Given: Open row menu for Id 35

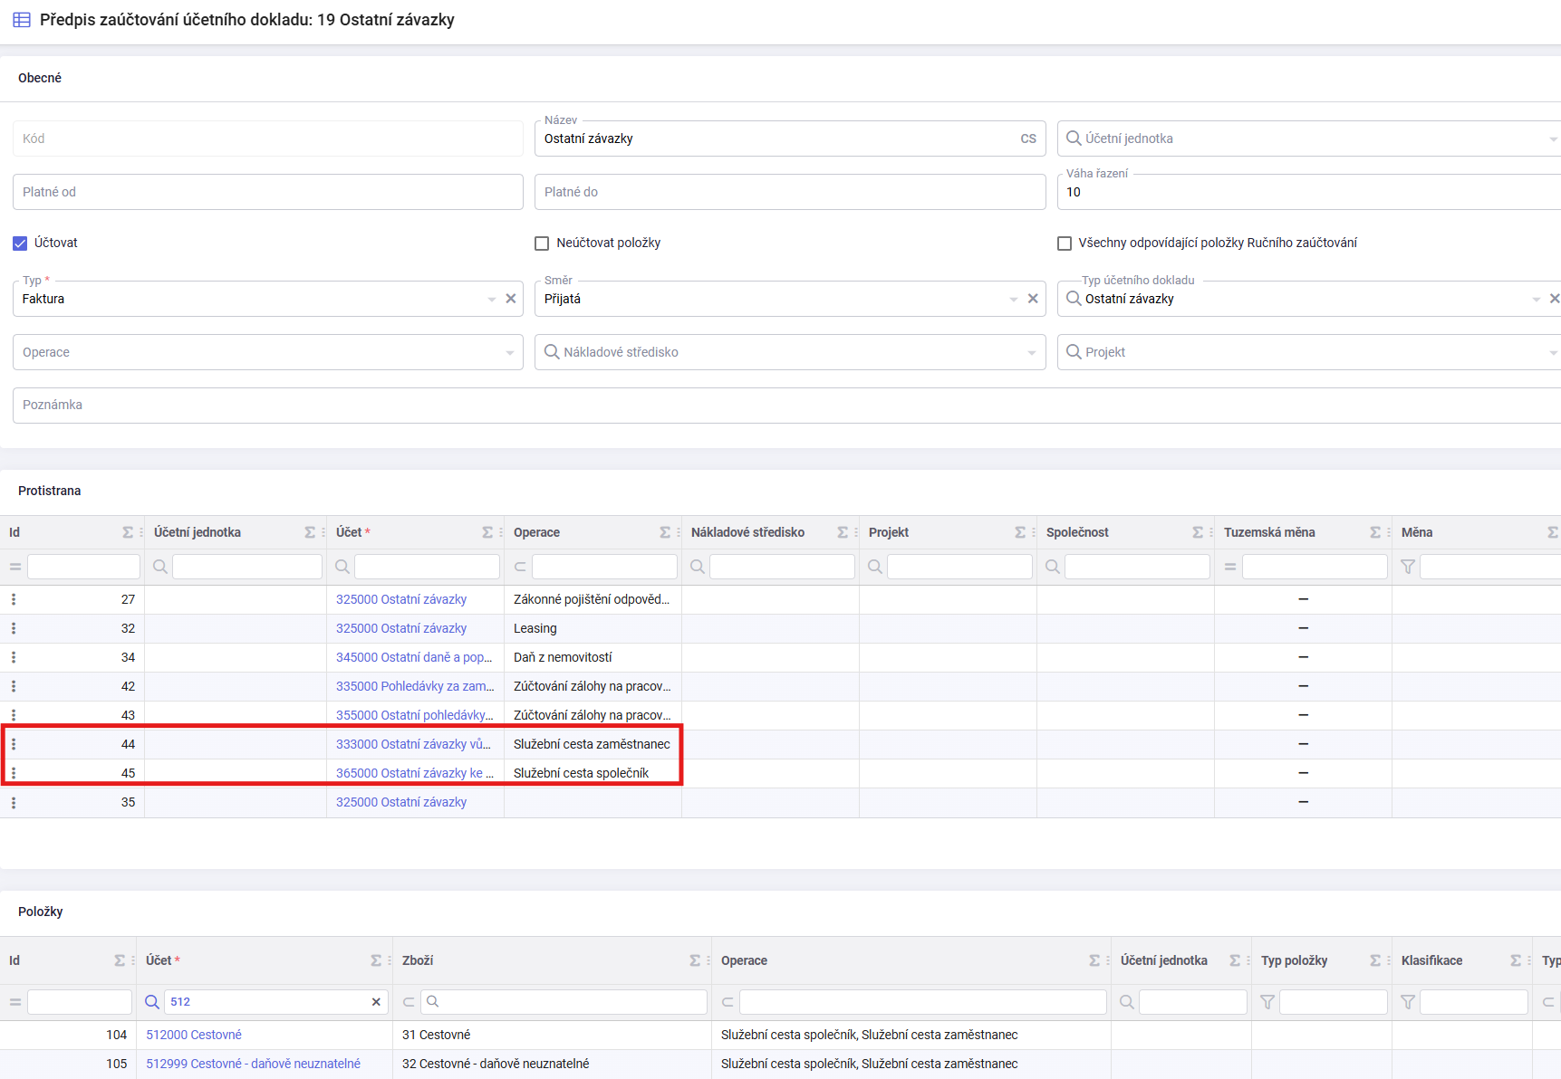Looking at the screenshot, I should [14, 802].
